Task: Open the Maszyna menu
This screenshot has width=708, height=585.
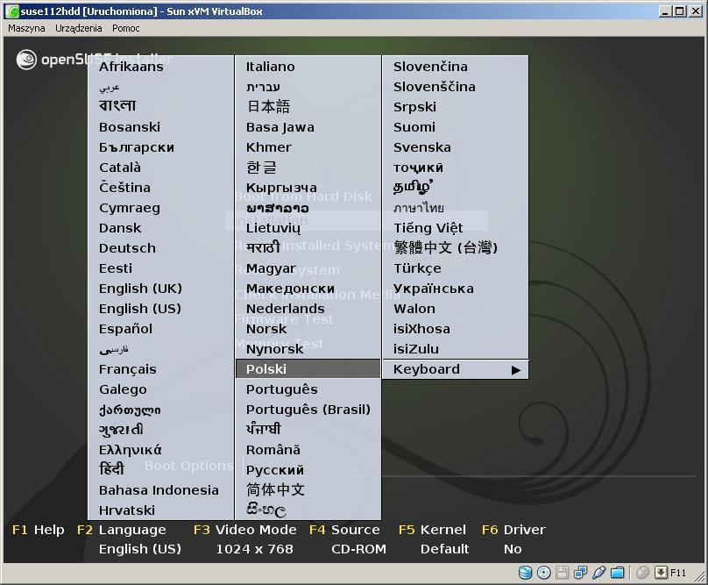Action: tap(26, 28)
